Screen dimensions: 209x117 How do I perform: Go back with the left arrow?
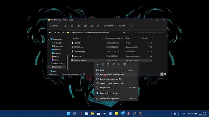point(50,33)
